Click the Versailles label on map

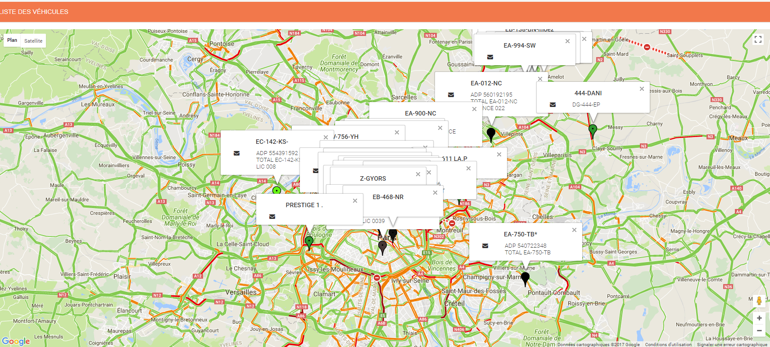coord(241,292)
